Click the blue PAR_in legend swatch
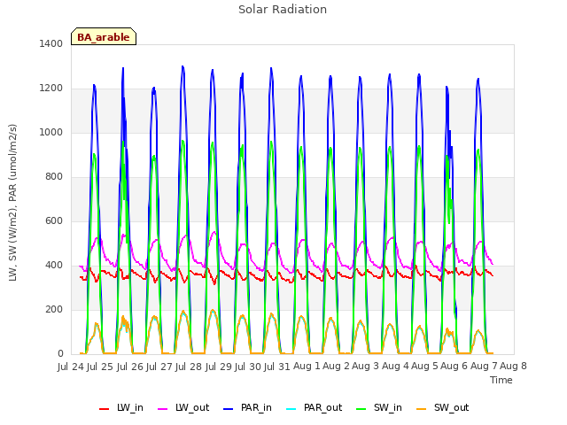 (228, 409)
